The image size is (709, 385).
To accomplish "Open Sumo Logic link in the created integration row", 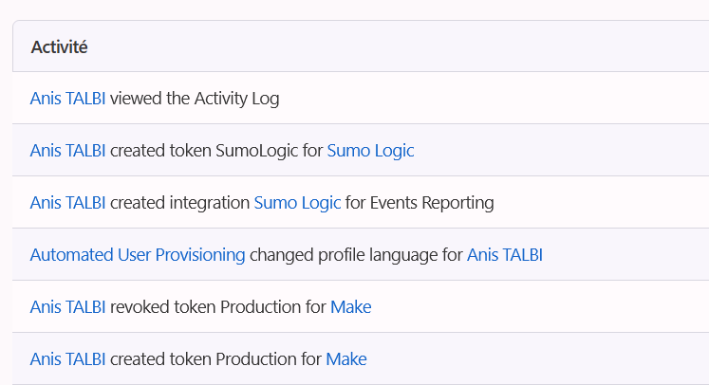I will pos(297,202).
